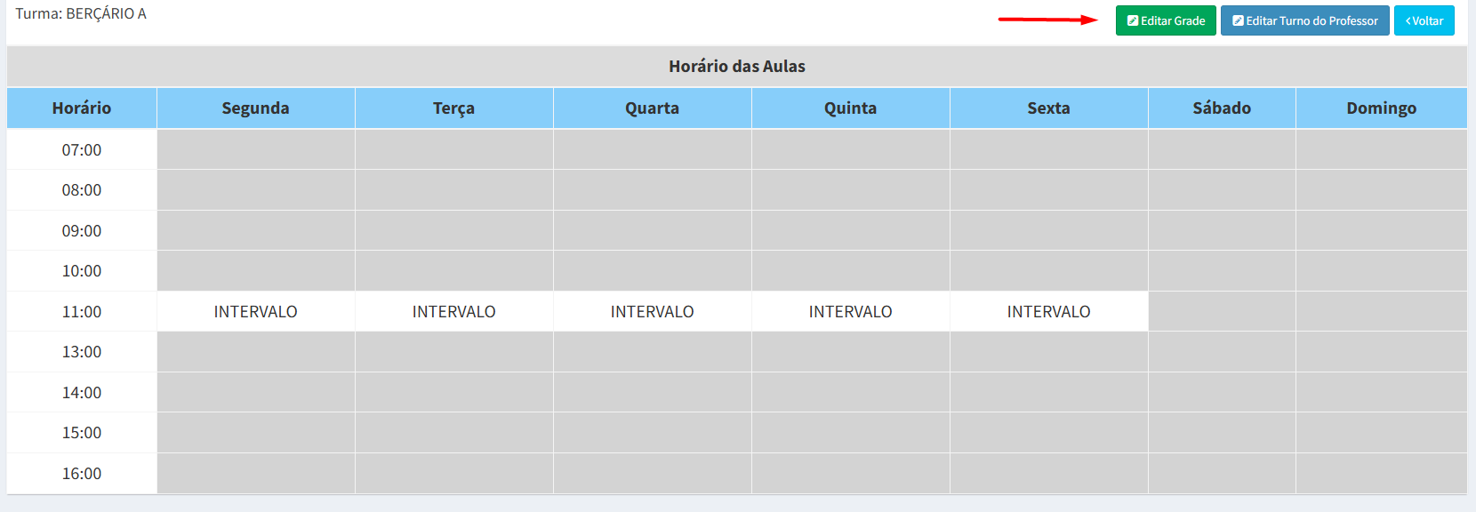Select the Terça 08:00 schedule cell
This screenshot has width=1476, height=512.
(x=454, y=190)
